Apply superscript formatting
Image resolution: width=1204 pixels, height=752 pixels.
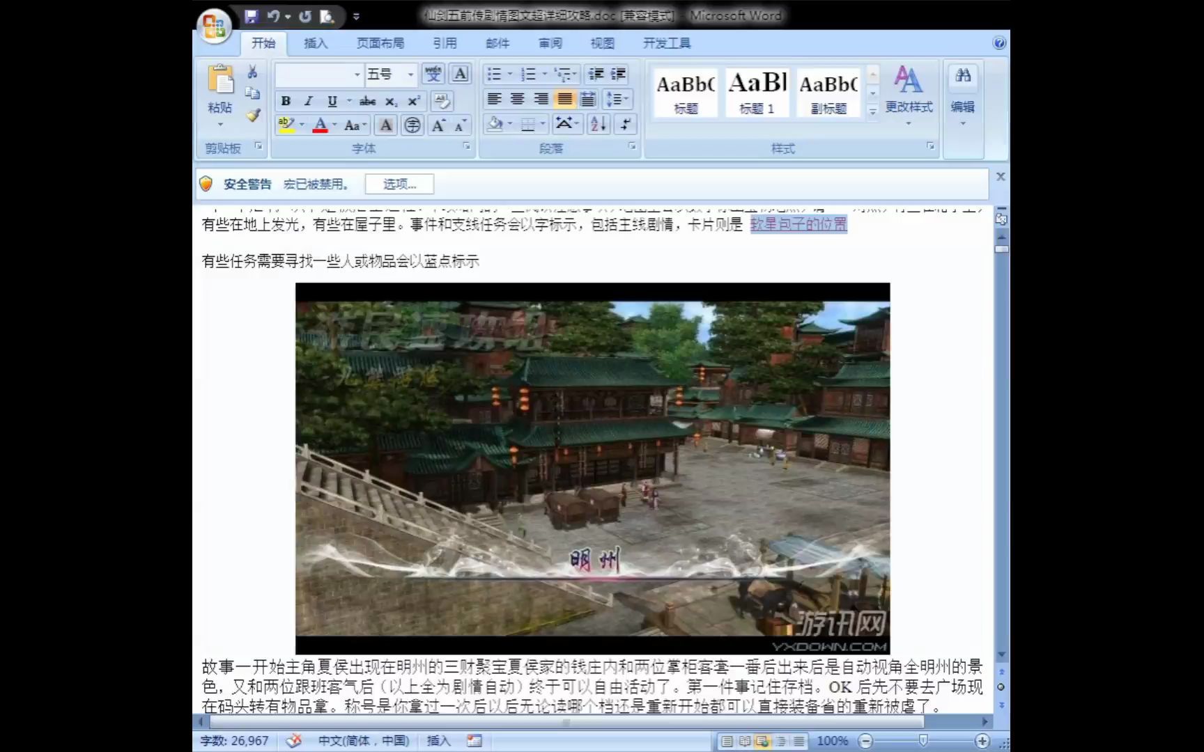(x=414, y=101)
